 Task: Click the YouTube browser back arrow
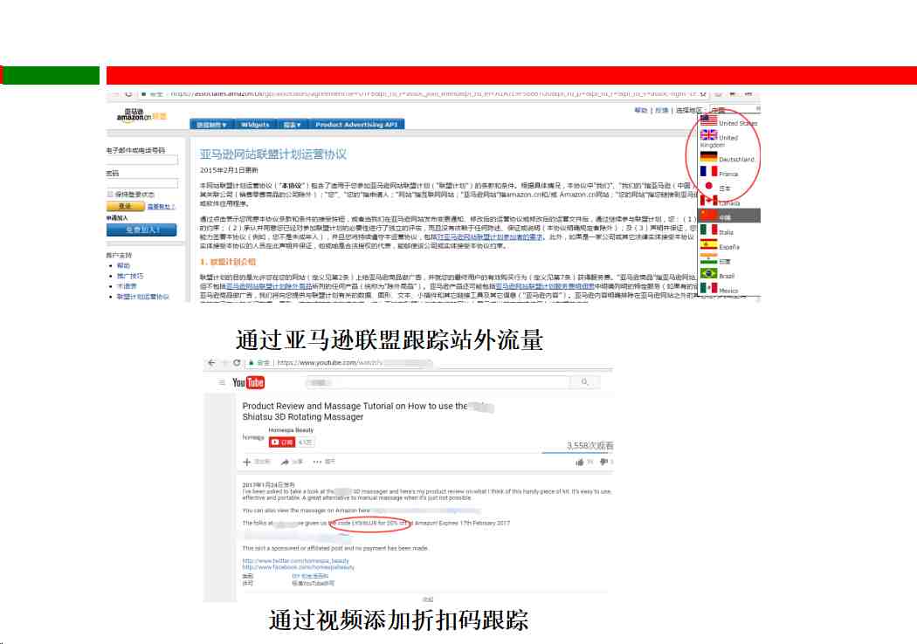211,363
